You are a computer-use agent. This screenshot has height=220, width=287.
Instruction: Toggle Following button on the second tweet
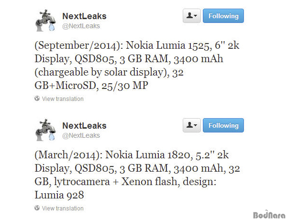click(223, 125)
